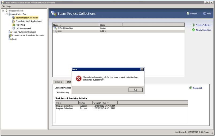Click the Team Project Collections tree icon
This screenshot has height=136, width=215.
click(x=14, y=18)
